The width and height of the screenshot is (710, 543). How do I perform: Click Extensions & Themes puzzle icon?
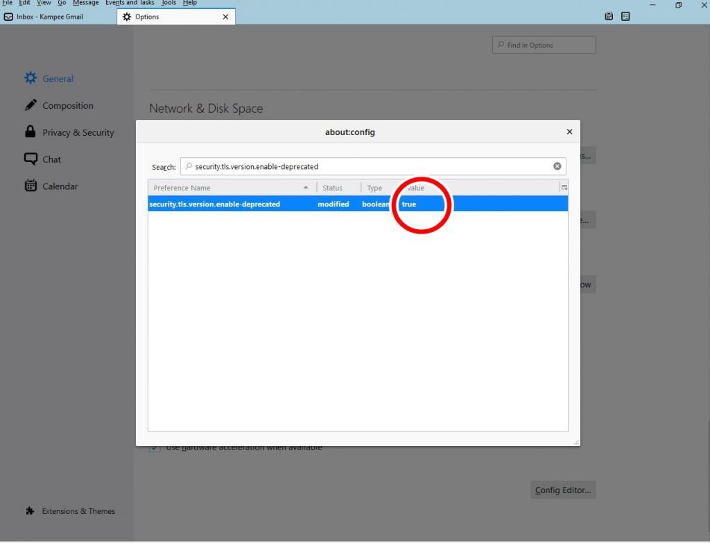[30, 511]
